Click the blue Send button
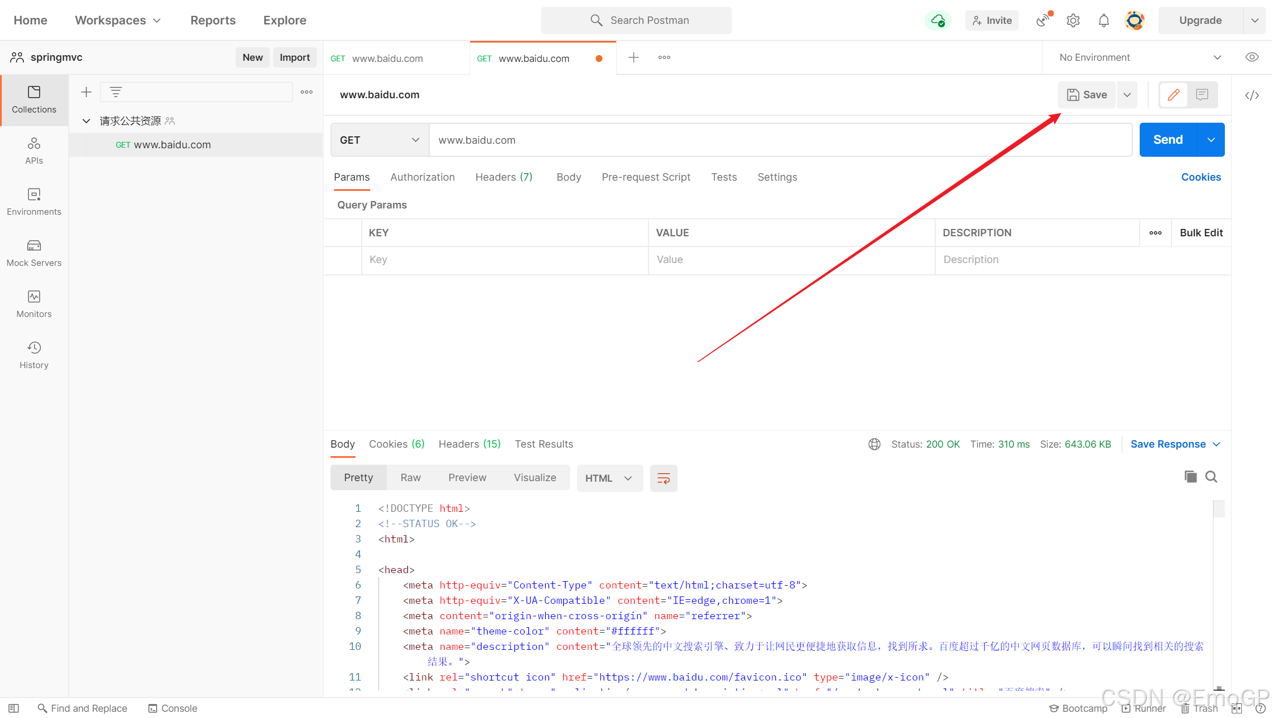Viewport: 1272px width, 718px height. [x=1168, y=140]
